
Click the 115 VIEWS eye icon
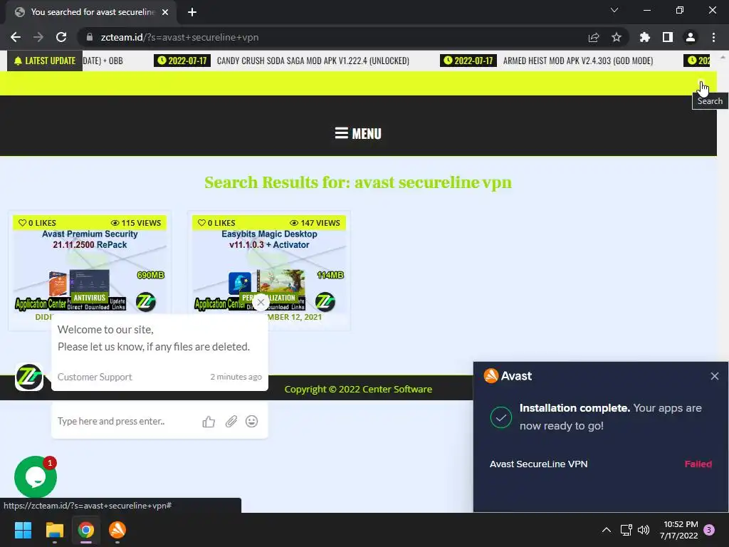pyautogui.click(x=115, y=223)
